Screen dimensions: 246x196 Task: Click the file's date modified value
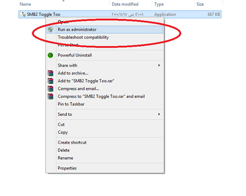(x=128, y=15)
